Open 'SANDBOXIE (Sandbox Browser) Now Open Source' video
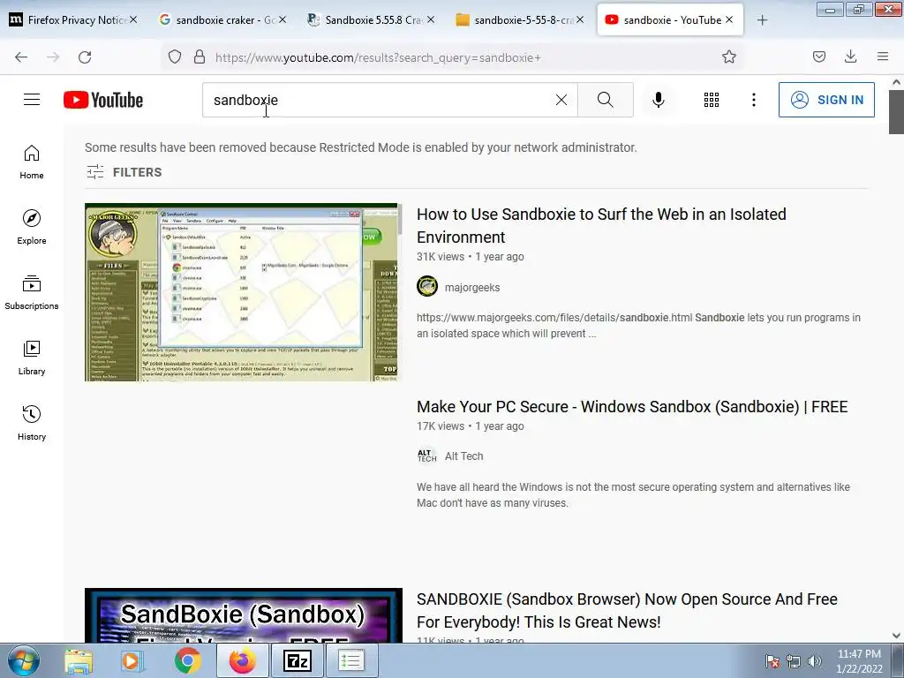 tap(628, 611)
